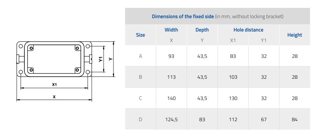Screen dimensions: 334x139
Task: Click the 'Dimensions of the fixed side' title
Action: (x=183, y=16)
